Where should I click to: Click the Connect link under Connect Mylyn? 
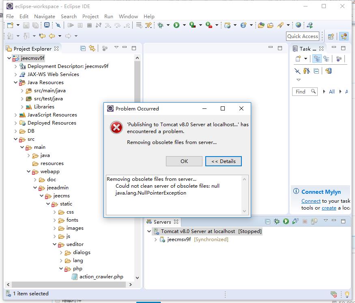tap(311, 201)
